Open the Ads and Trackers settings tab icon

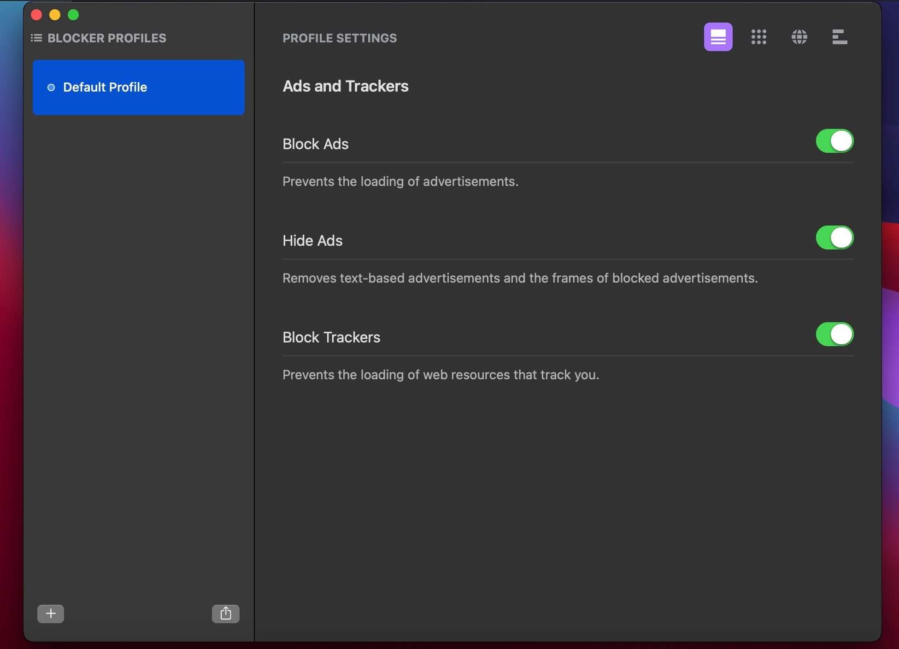tap(718, 37)
